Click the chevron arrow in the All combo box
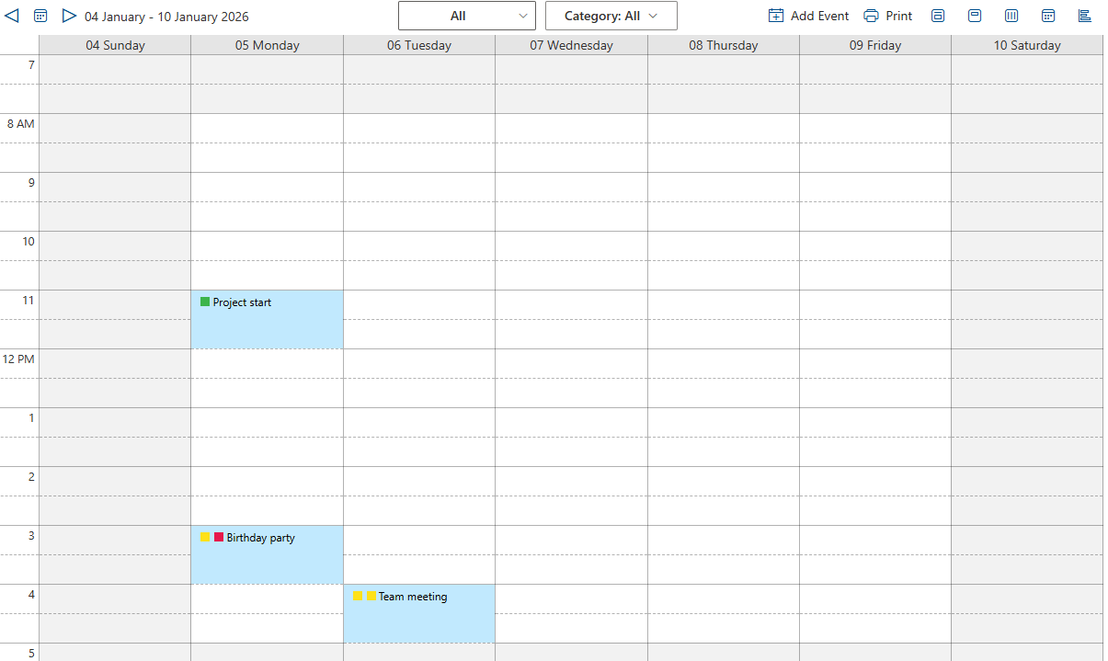Image resolution: width=1108 pixels, height=661 pixels. [523, 16]
